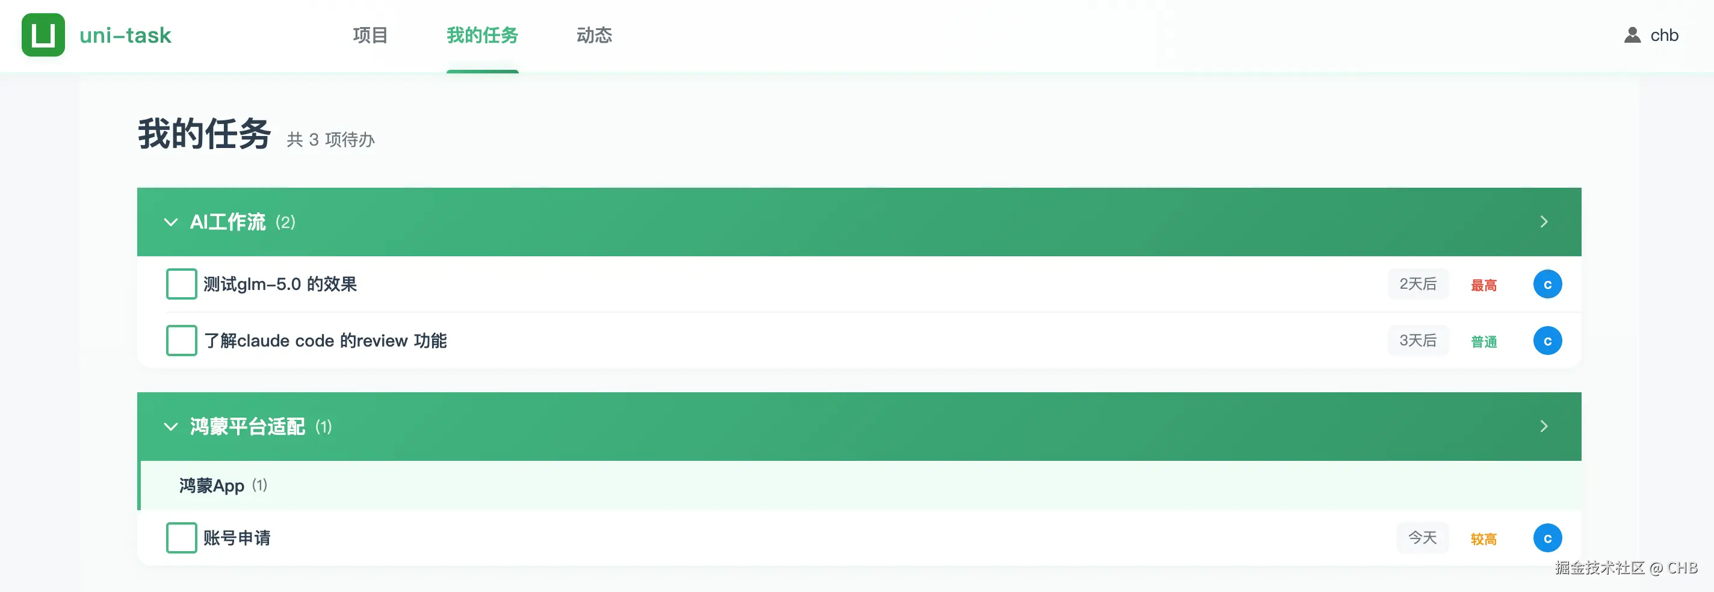Collapse the AI工作流 task group

click(171, 222)
